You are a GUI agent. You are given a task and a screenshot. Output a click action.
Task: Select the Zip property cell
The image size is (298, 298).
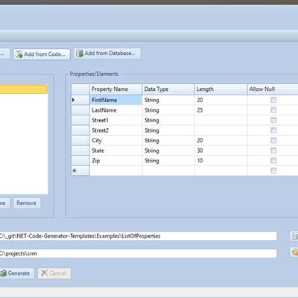coord(115,161)
